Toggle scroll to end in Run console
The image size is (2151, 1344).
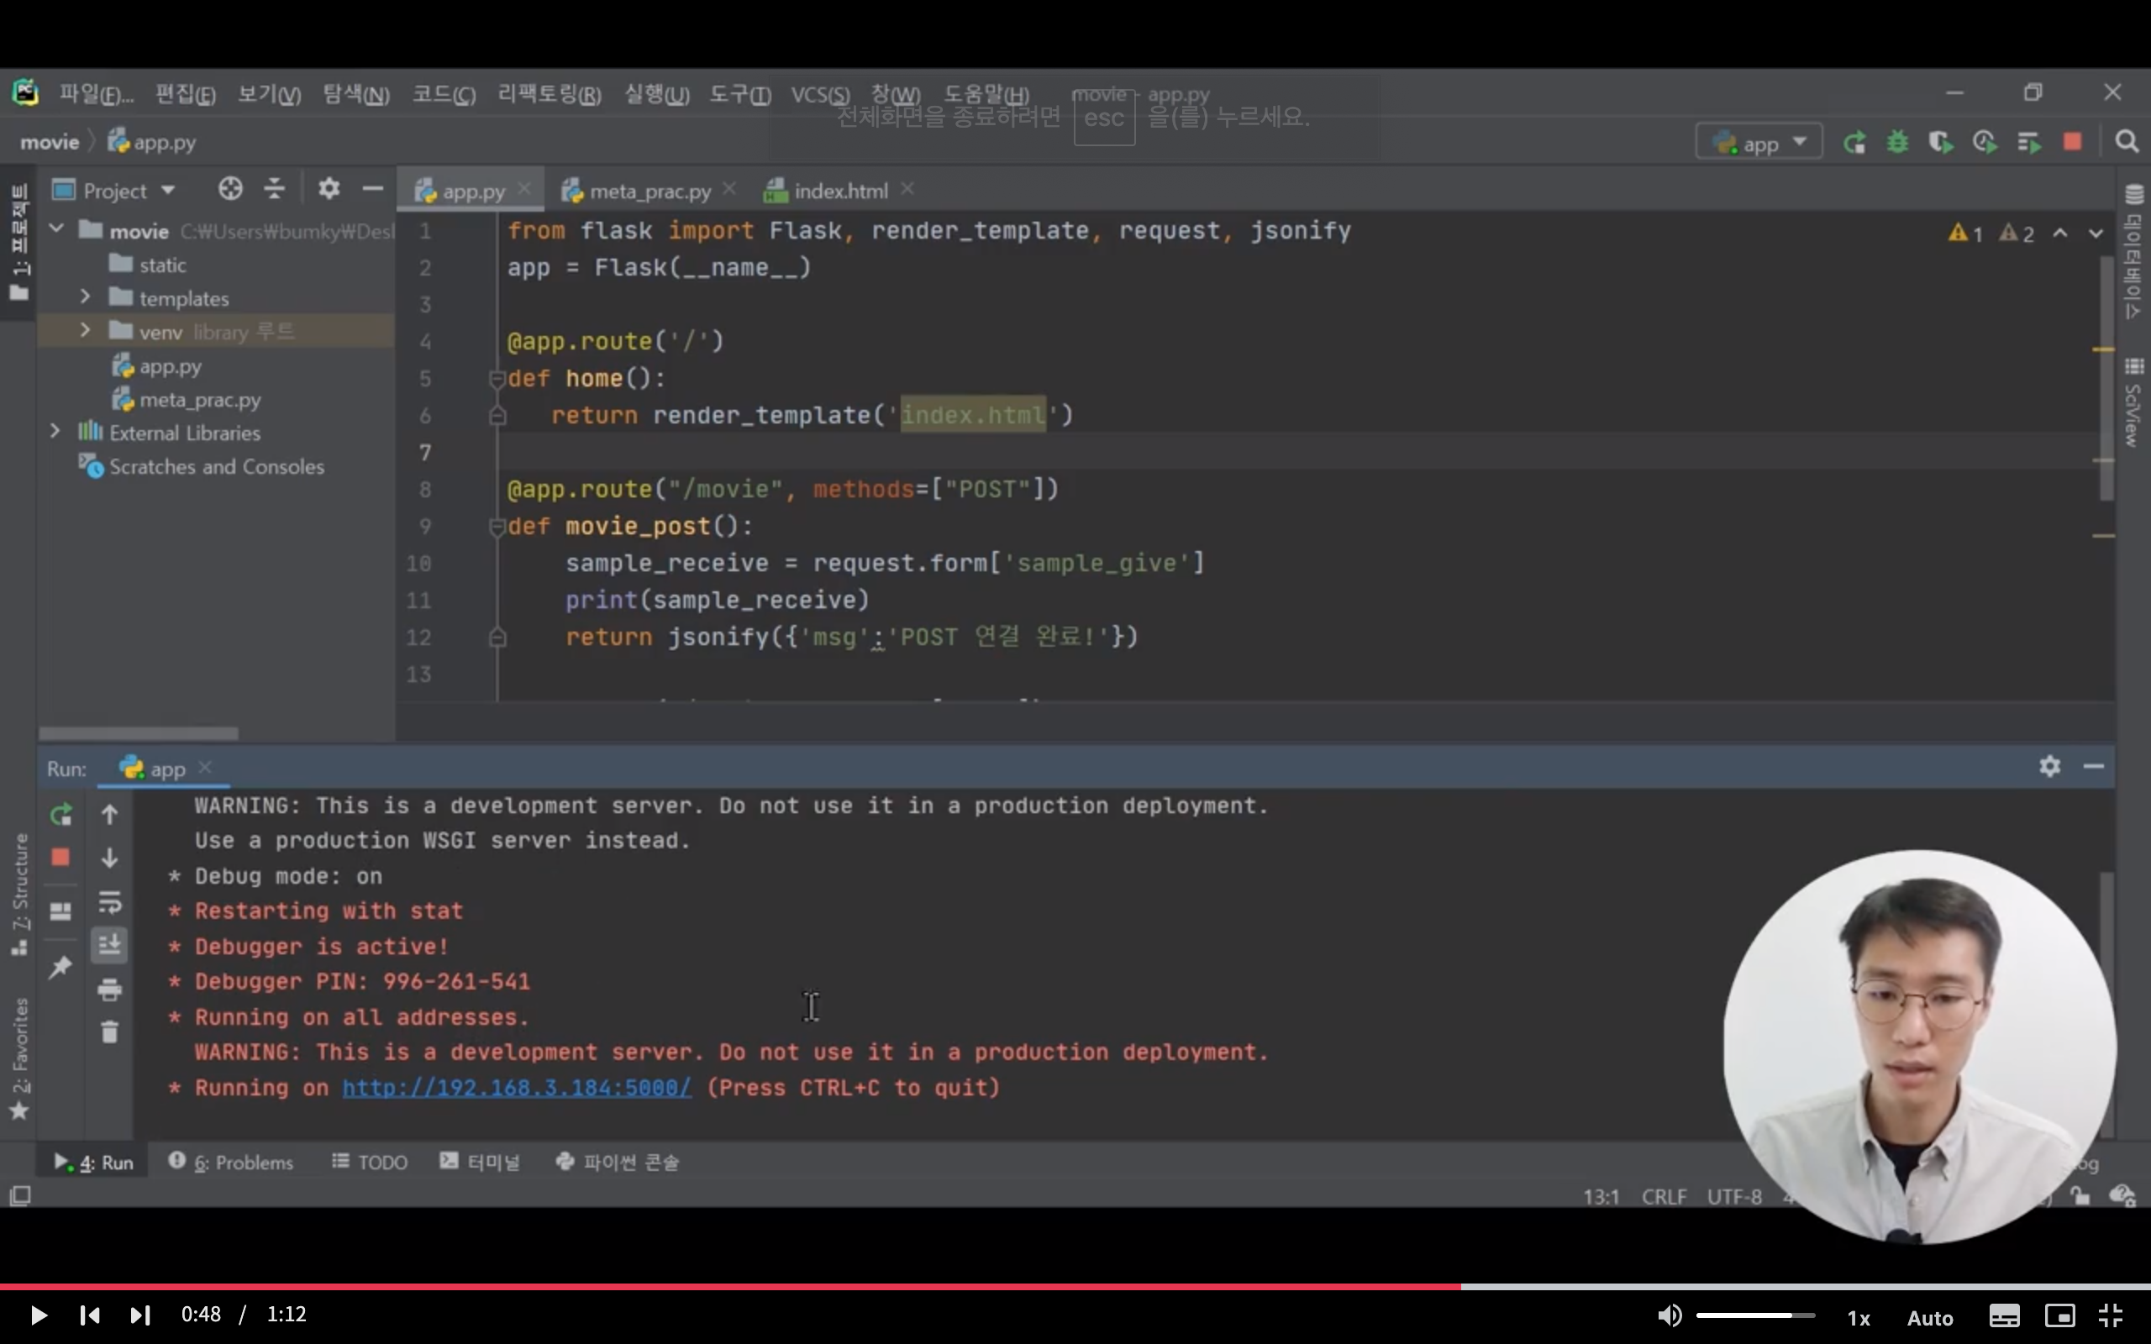(x=109, y=944)
